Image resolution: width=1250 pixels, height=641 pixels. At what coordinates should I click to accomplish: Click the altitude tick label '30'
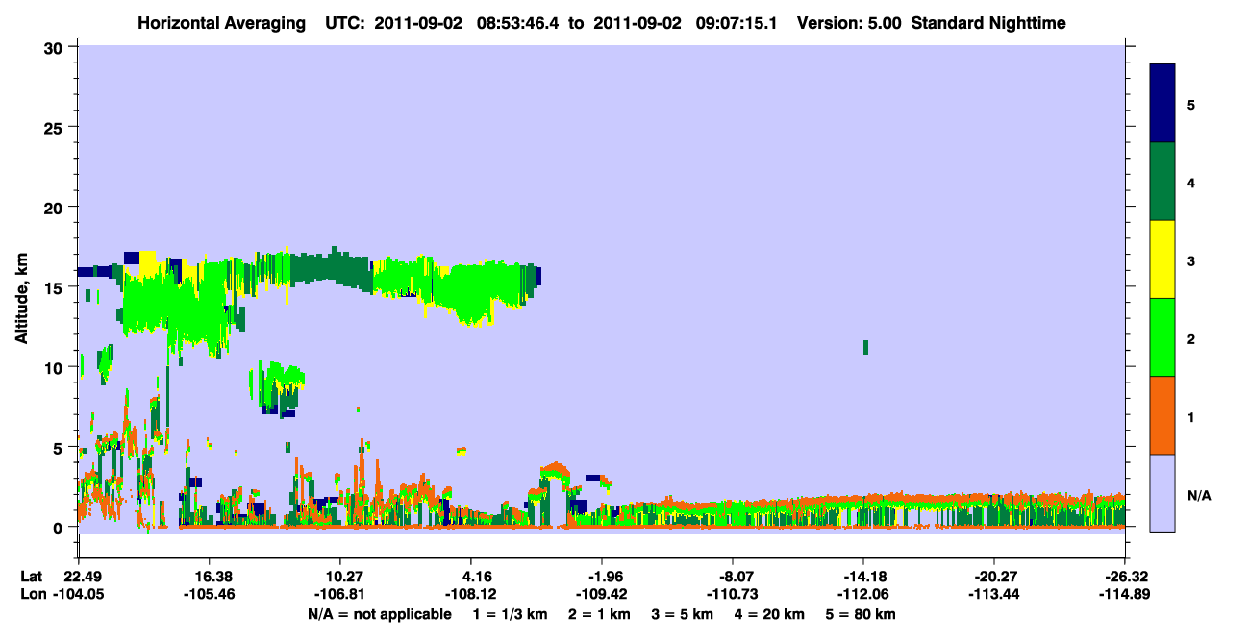[54, 47]
